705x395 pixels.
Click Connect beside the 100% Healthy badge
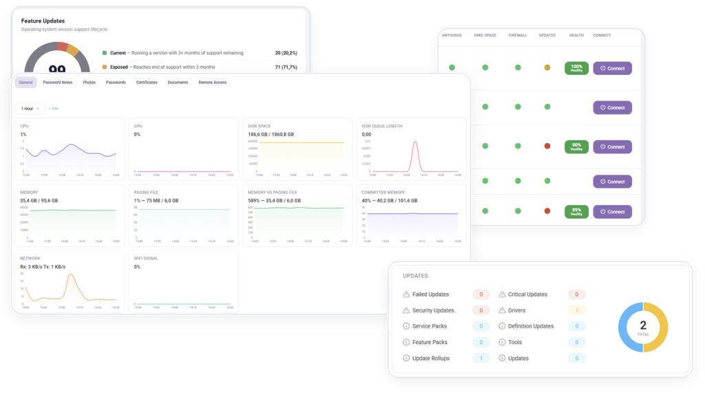[612, 68]
